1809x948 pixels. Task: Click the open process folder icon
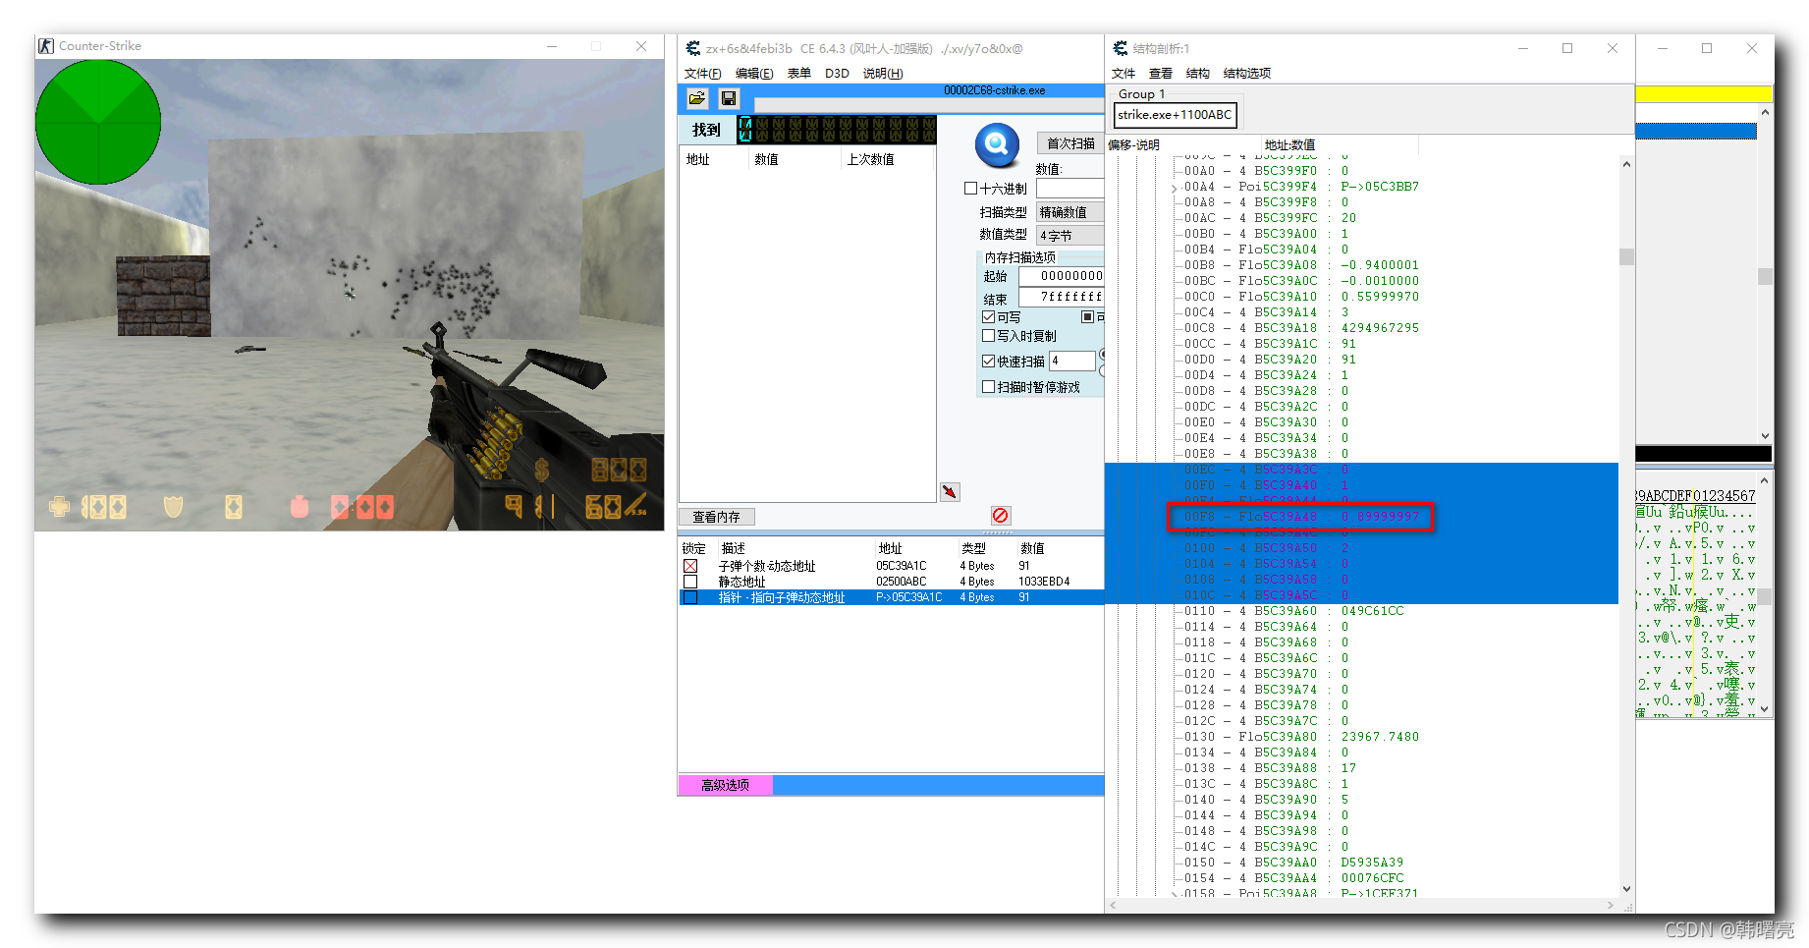pos(697,98)
